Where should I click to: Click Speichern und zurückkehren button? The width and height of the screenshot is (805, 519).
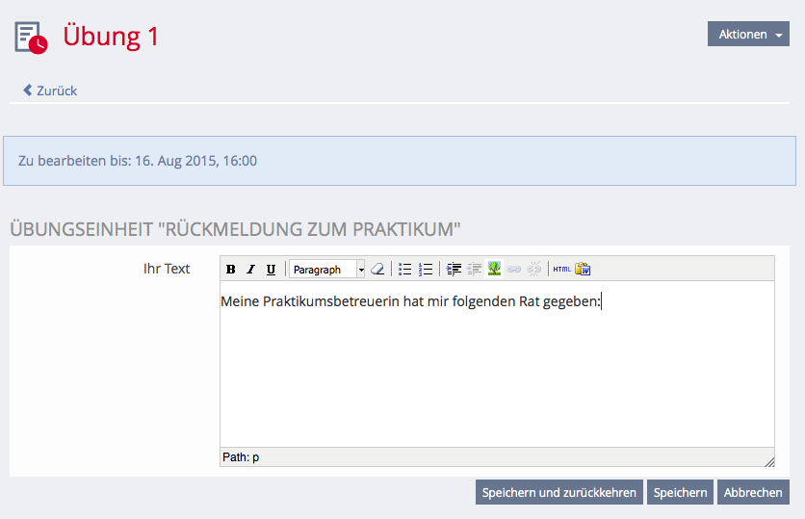point(559,492)
